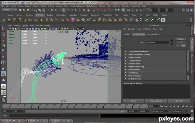This screenshot has width=195, height=123.
Task: Activate the Universal Manipulator tool
Action: pyautogui.click(x=3, y=62)
